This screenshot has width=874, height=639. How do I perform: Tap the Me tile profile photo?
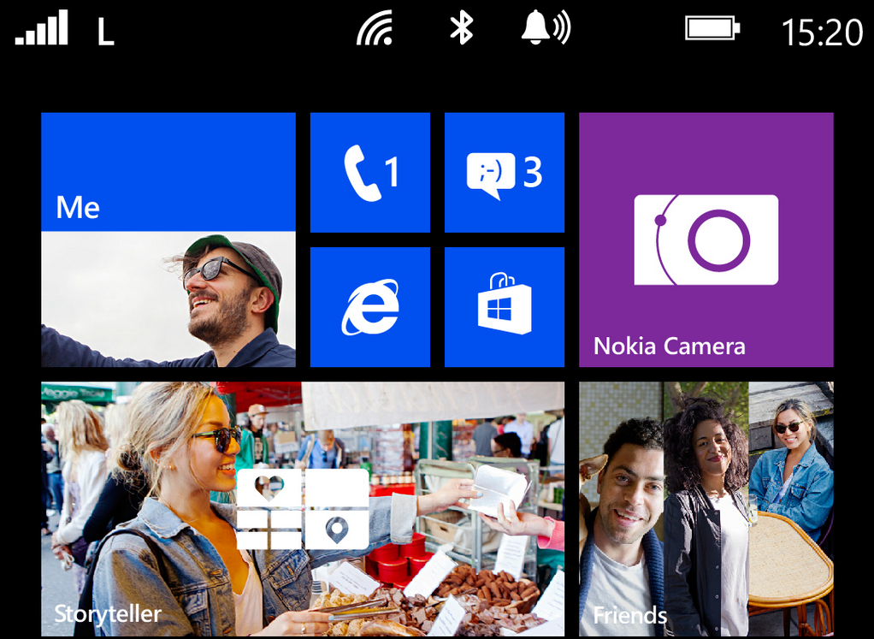click(168, 299)
